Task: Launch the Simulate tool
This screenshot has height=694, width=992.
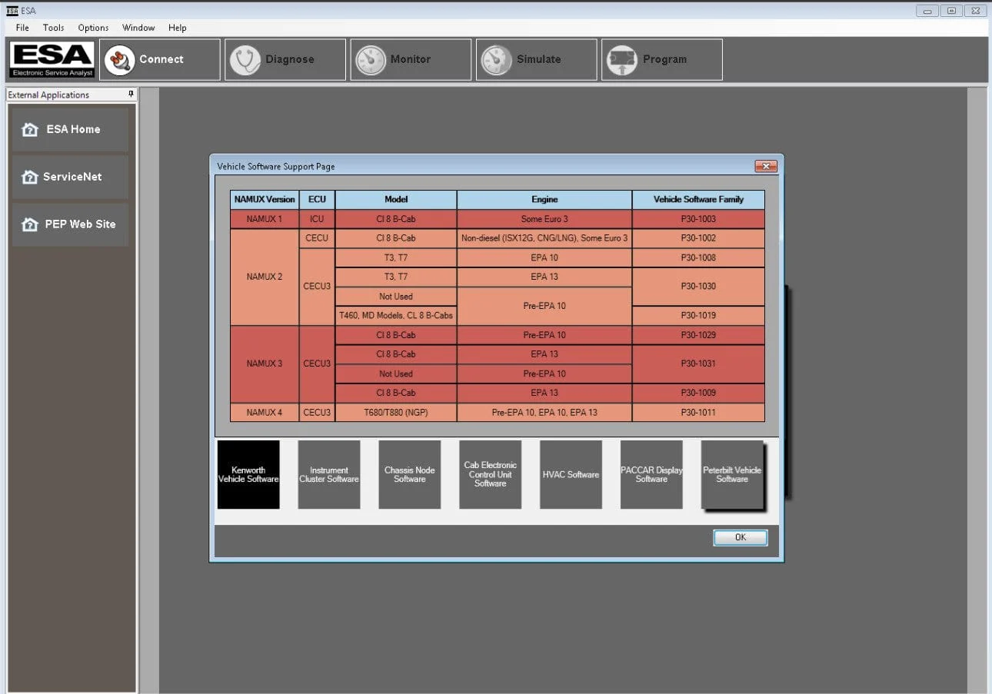Action: (x=496, y=60)
